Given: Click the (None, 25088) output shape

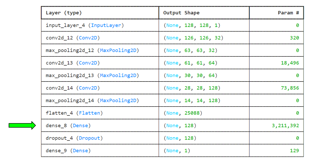Looking at the screenshot, I should point(182,113).
